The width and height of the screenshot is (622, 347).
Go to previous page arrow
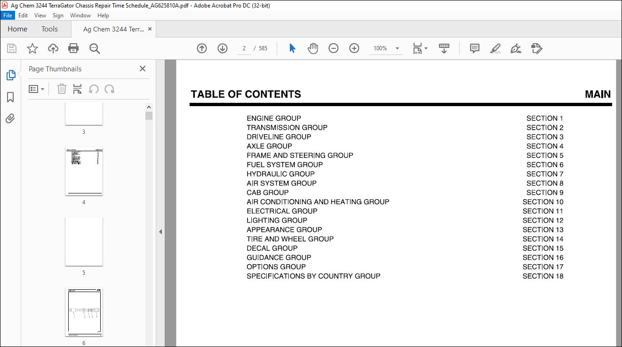point(202,48)
